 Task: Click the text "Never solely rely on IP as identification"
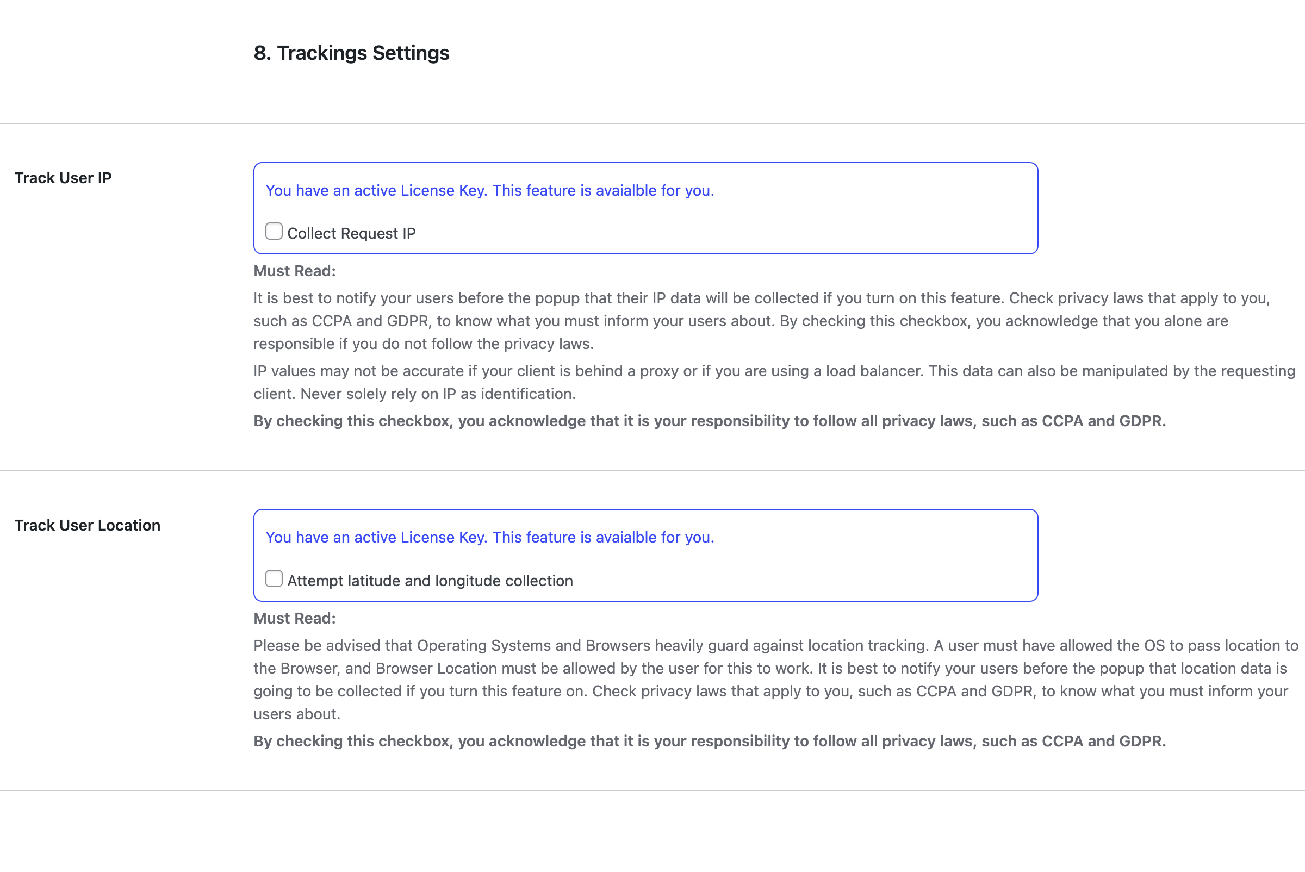[437, 394]
